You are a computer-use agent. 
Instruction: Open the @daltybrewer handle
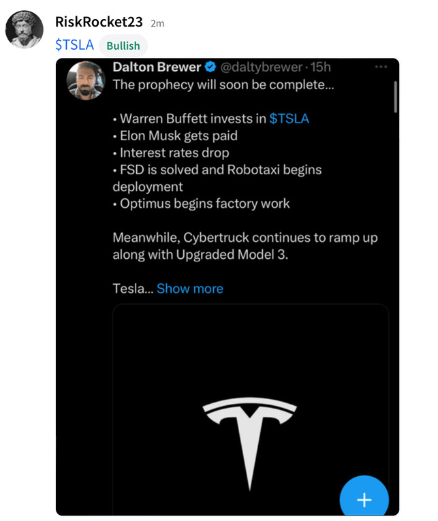coord(262,67)
